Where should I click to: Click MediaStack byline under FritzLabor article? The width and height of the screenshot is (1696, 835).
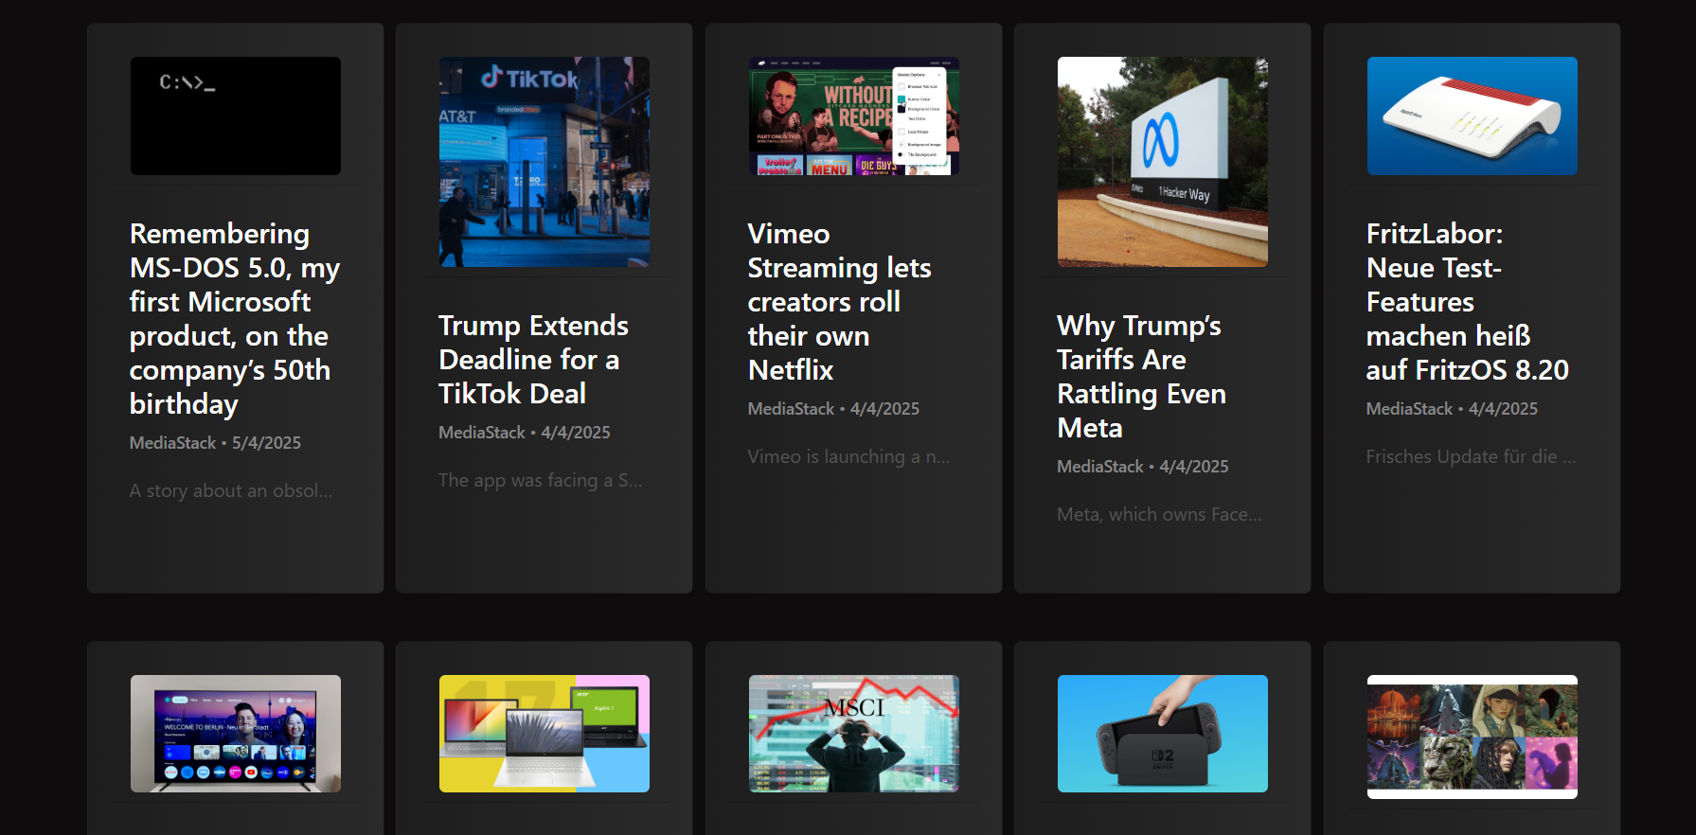point(1452,409)
